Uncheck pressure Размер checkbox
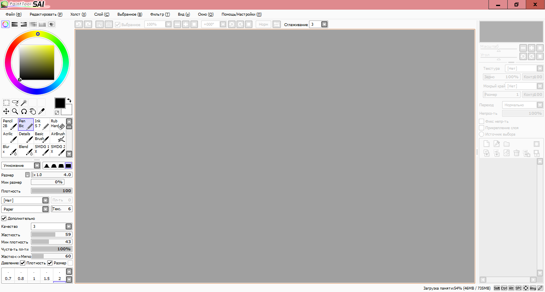Screen dimensions: 545x292 (x=50, y=263)
